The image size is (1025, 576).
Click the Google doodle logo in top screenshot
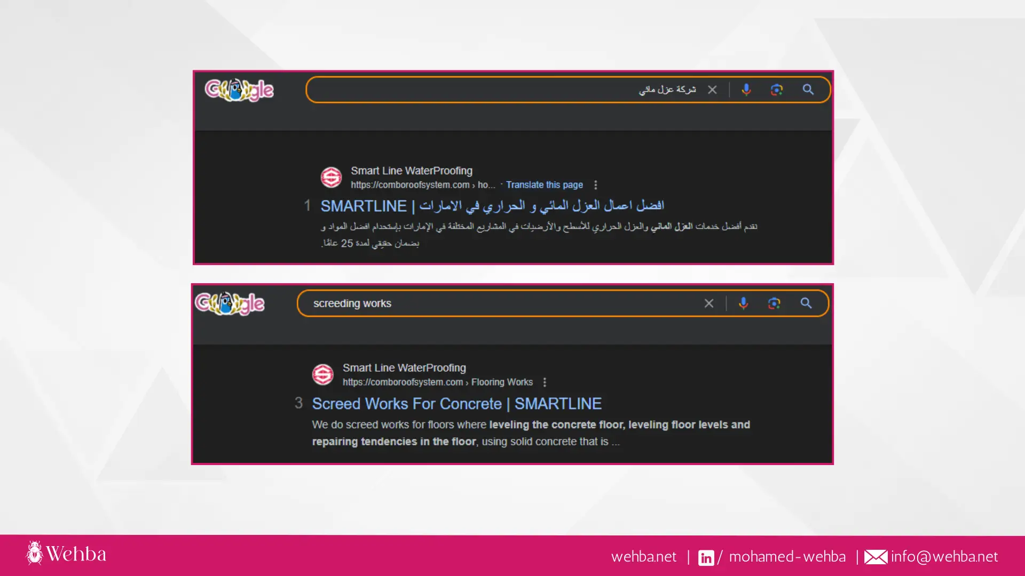[239, 90]
